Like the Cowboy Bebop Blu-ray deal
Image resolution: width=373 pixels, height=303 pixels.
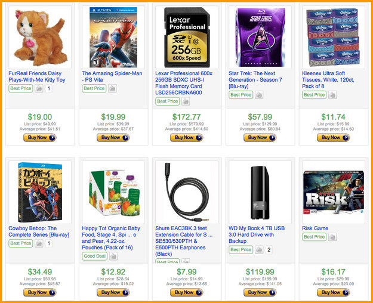coord(38,243)
